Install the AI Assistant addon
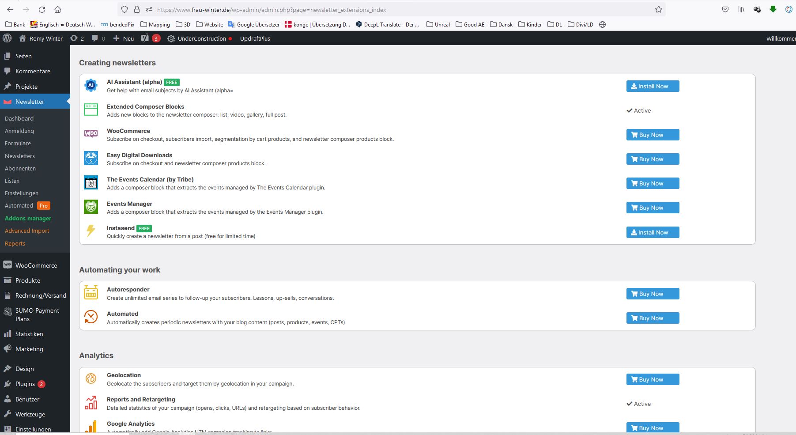Image resolution: width=796 pixels, height=435 pixels. pos(653,86)
